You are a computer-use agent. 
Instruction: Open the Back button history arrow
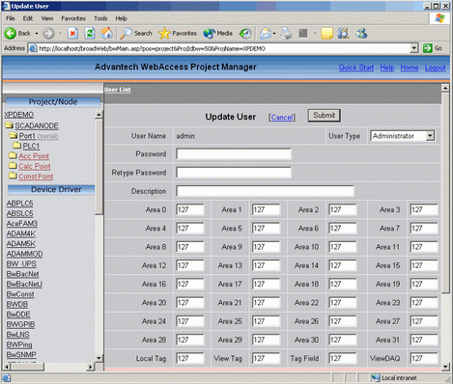pos(37,34)
